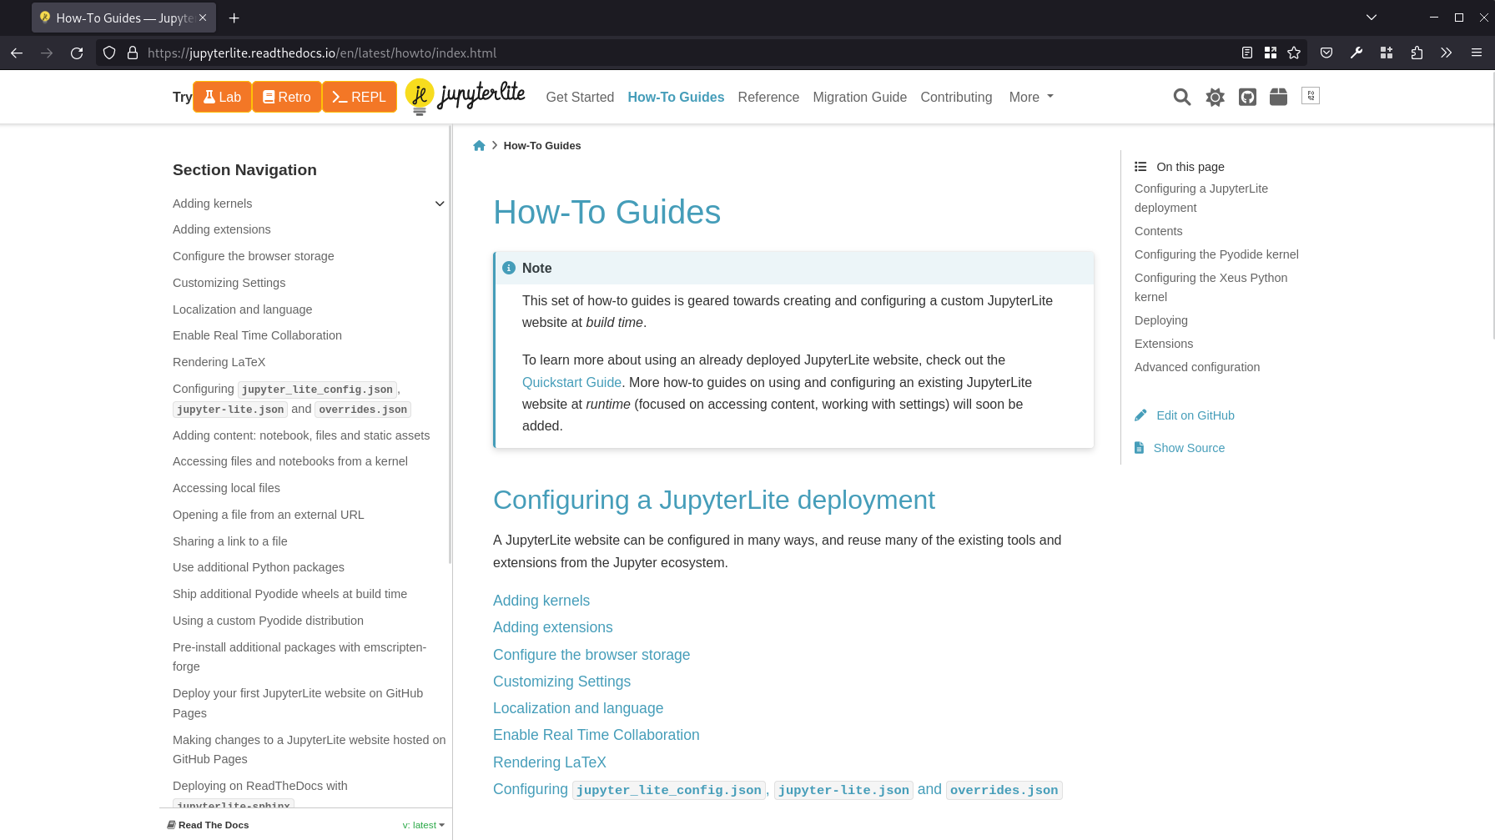Open sidebar Accessing local files
1495x840 pixels.
pyautogui.click(x=226, y=488)
